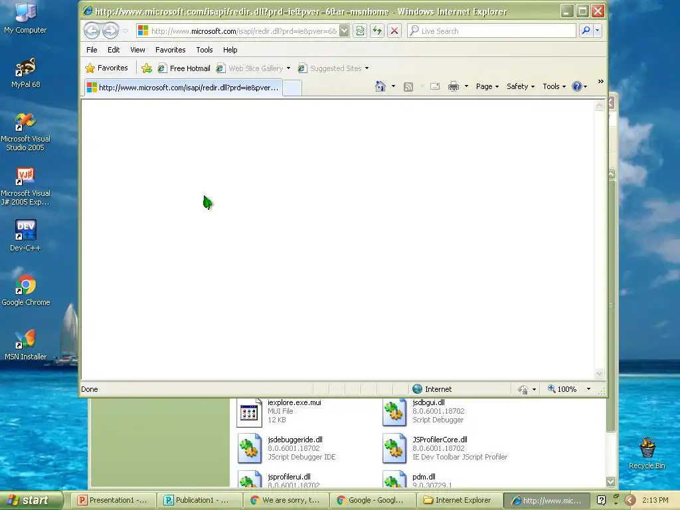Screen dimensions: 680x510
Task: Open recent pages dropdown beside Forward
Action: tap(126, 31)
